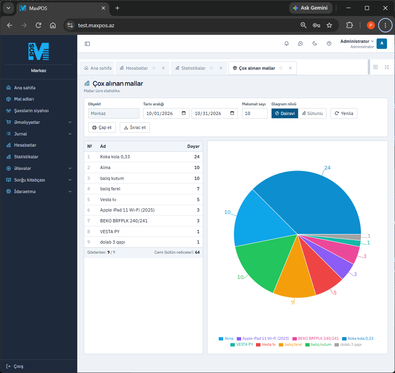
Task: Open Şəxslərin siyahısı in sidebar
Action: pos(38,111)
